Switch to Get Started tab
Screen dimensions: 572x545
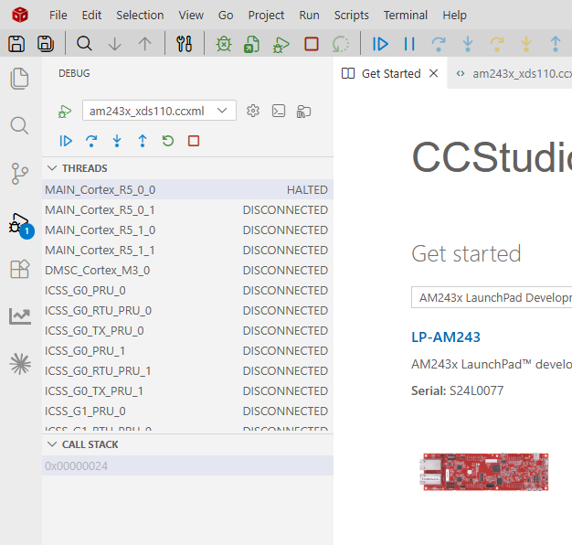[x=391, y=74]
